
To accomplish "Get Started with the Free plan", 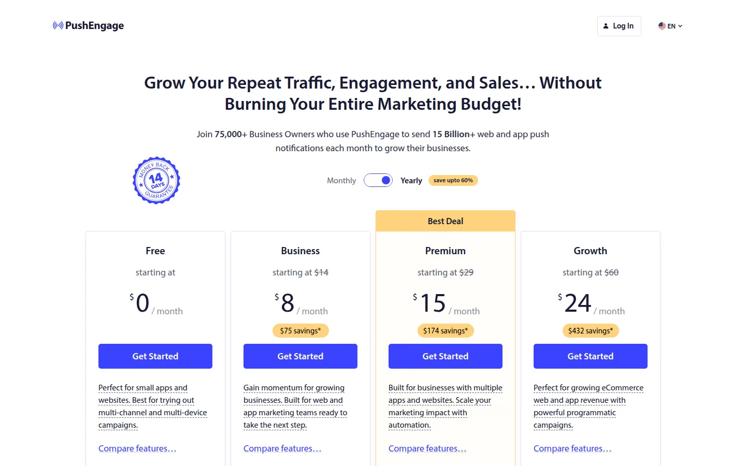I will pyautogui.click(x=155, y=356).
